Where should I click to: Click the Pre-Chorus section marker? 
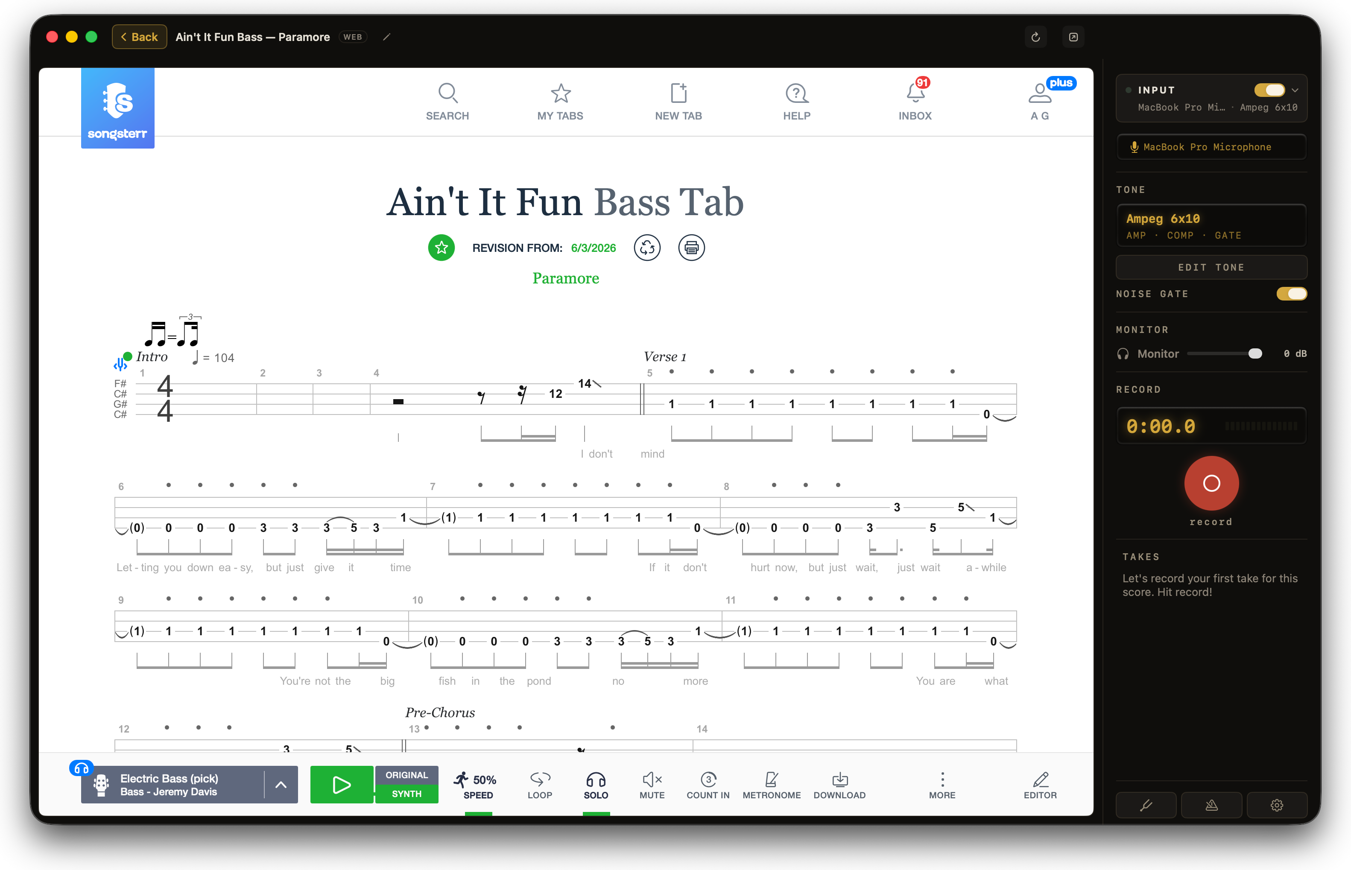[440, 712]
